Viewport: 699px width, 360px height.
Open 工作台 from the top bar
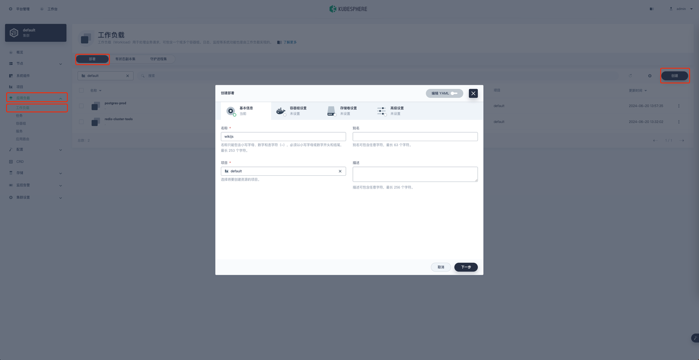point(49,9)
